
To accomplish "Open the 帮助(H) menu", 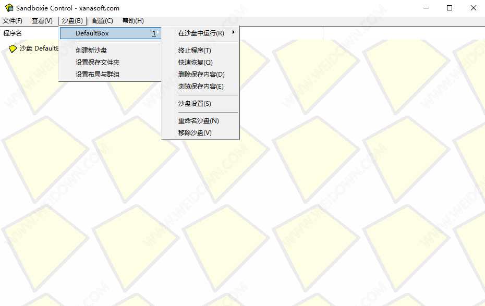I will coord(133,21).
